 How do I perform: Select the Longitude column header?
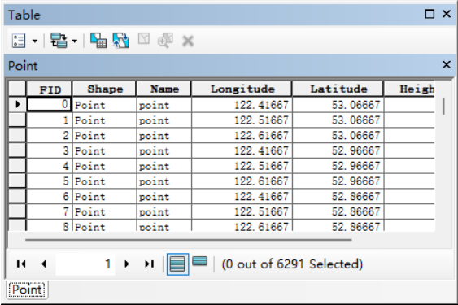[242, 89]
